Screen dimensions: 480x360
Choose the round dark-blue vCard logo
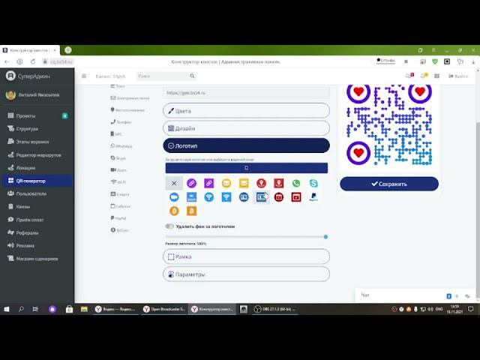(x=244, y=197)
